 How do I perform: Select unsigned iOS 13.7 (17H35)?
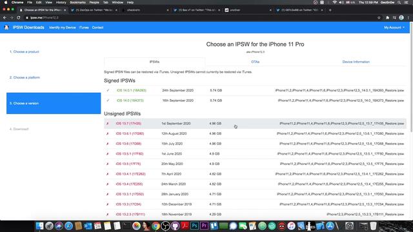[128, 123]
